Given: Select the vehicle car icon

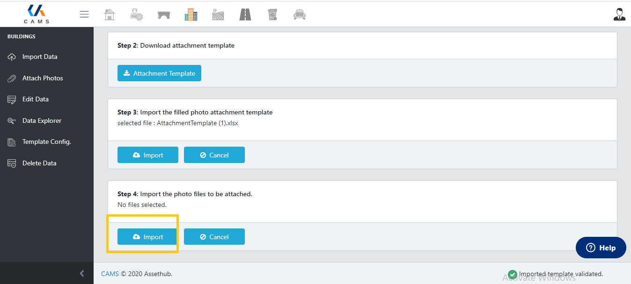Looking at the screenshot, I should (299, 14).
